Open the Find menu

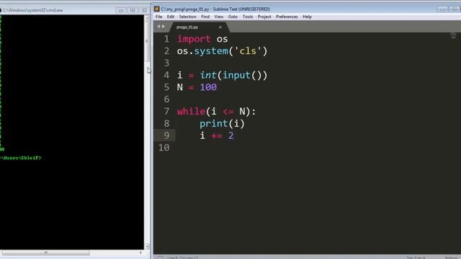205,17
